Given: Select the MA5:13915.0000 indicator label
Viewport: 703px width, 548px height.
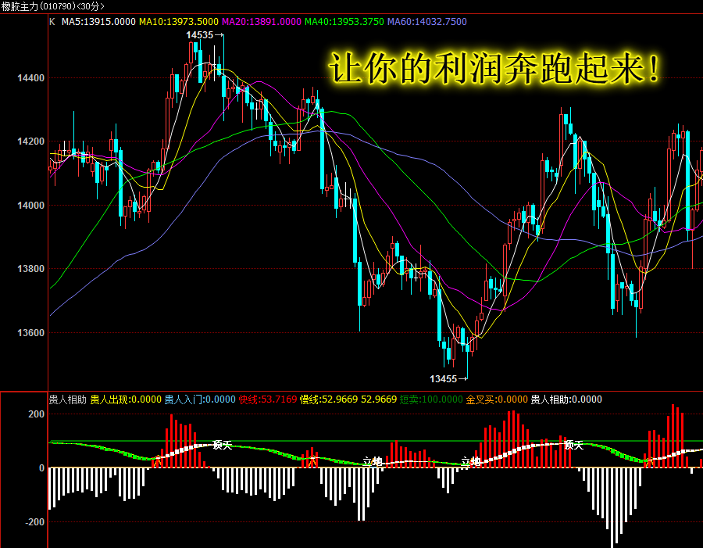Looking at the screenshot, I should tap(98, 22).
